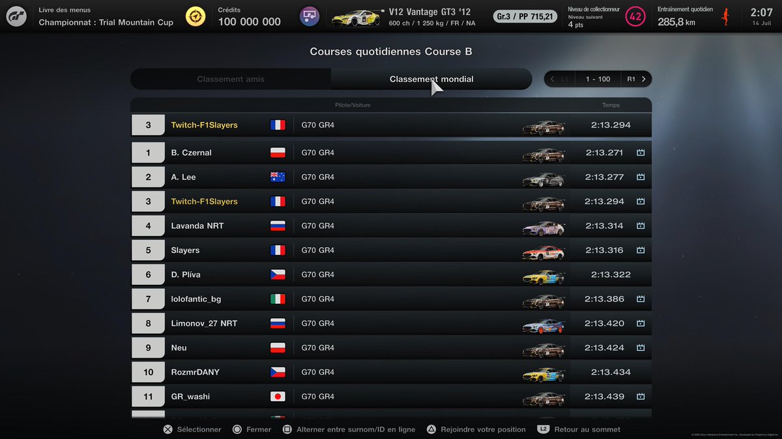Select player name Neu

point(179,348)
